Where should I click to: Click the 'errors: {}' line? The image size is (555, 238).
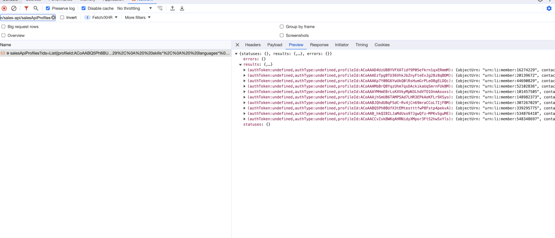coord(255,59)
